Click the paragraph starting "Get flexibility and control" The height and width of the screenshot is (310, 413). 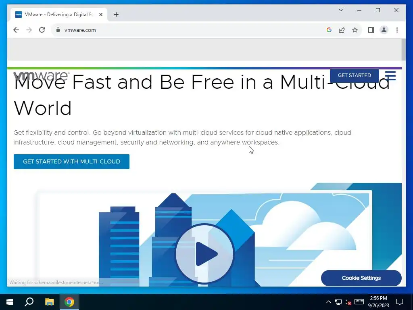[x=182, y=137]
